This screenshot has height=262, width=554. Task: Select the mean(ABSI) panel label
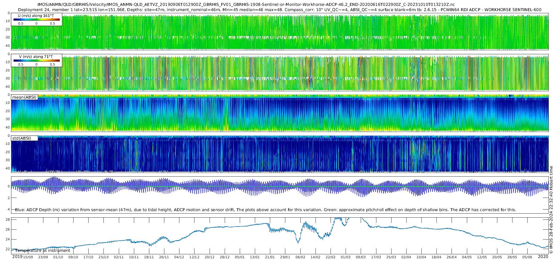[x=24, y=97]
